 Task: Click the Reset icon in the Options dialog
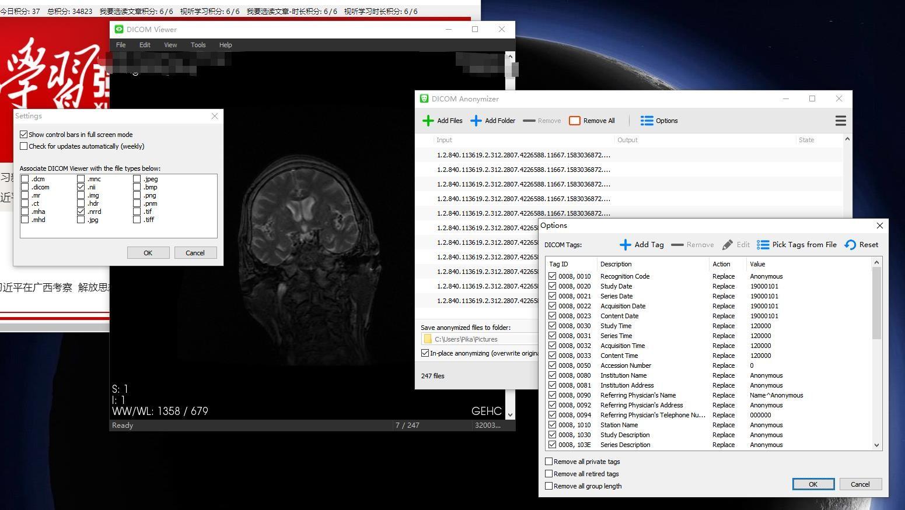pos(850,244)
